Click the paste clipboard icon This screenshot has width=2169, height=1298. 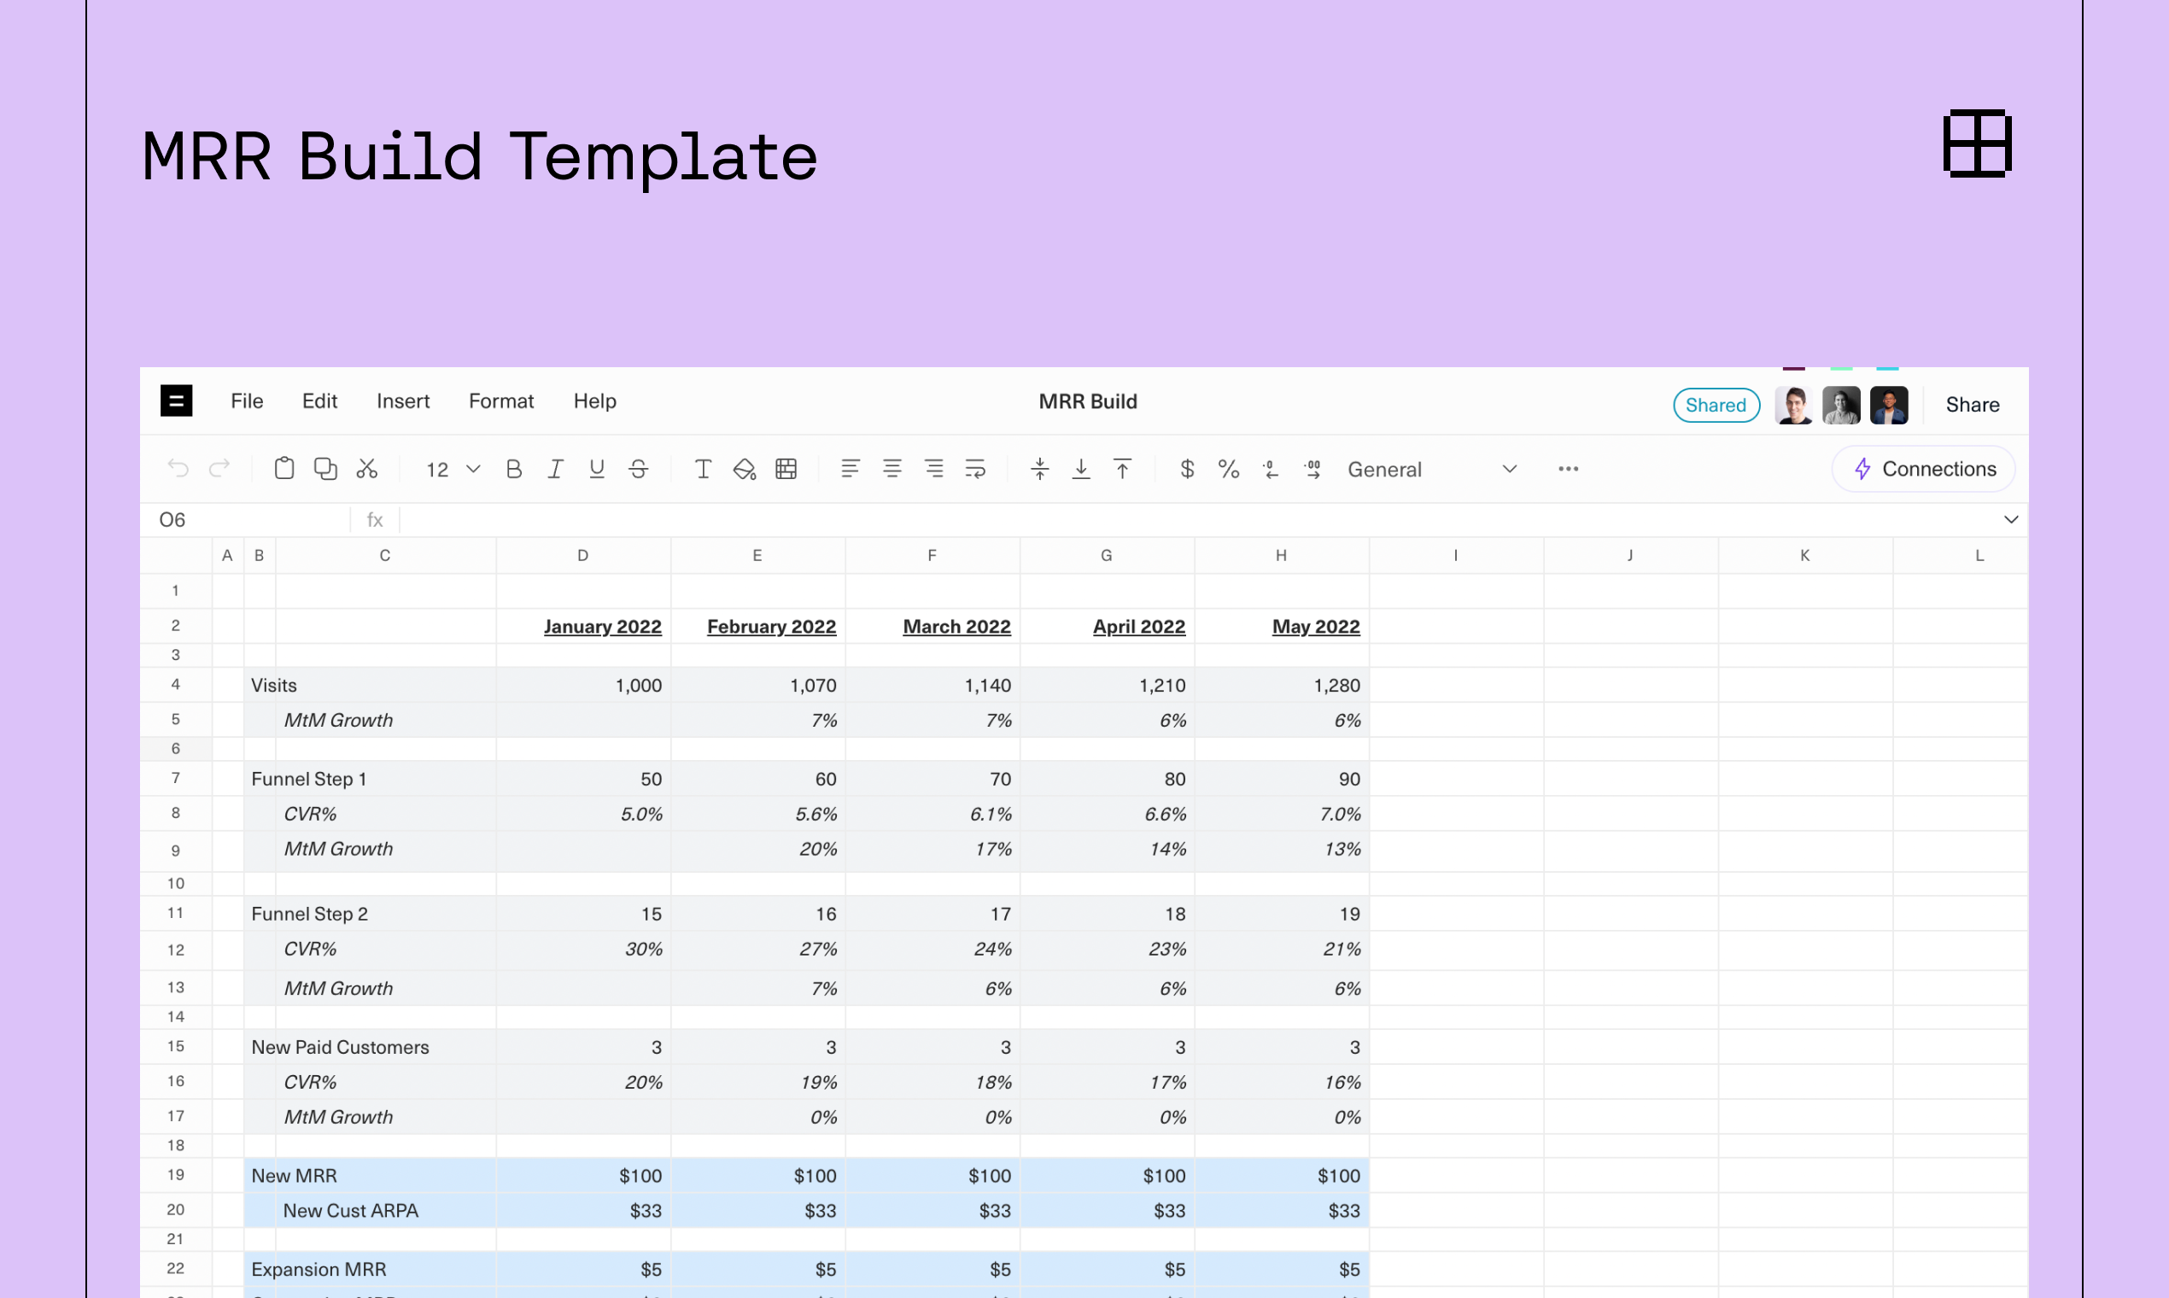[284, 469]
